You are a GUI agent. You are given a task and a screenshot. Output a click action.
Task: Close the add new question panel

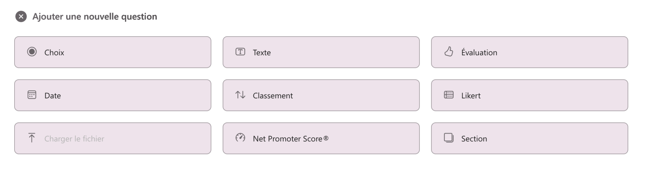point(21,16)
